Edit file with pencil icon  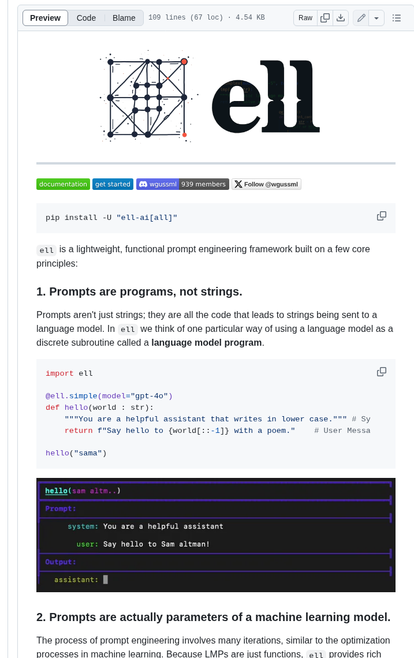(361, 18)
